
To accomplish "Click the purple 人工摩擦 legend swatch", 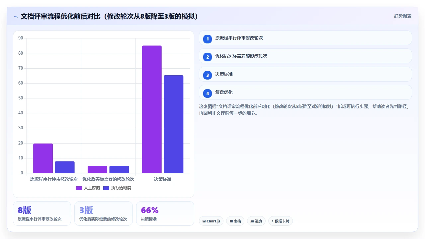I will tap(79, 188).
